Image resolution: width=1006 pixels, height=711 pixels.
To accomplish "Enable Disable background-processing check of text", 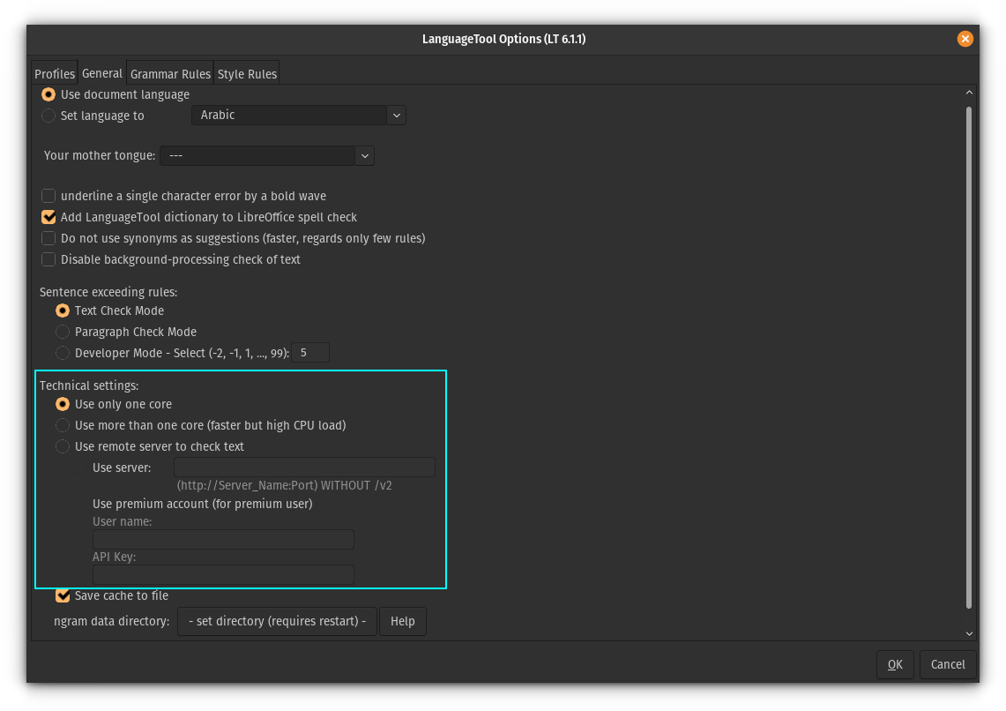I will (x=48, y=259).
